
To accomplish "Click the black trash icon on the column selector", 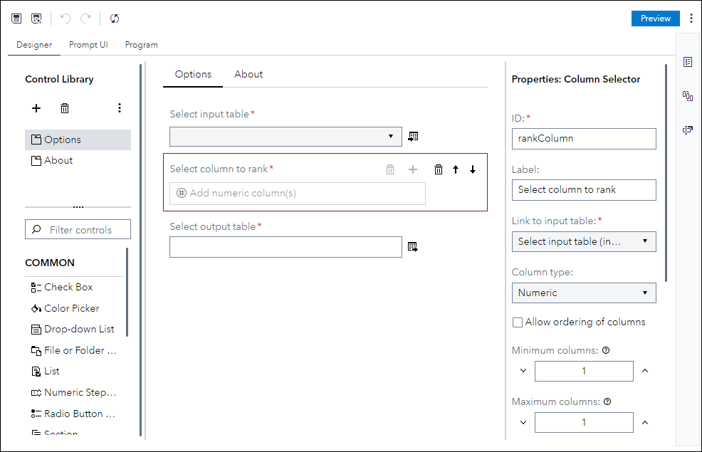I will pyautogui.click(x=439, y=169).
